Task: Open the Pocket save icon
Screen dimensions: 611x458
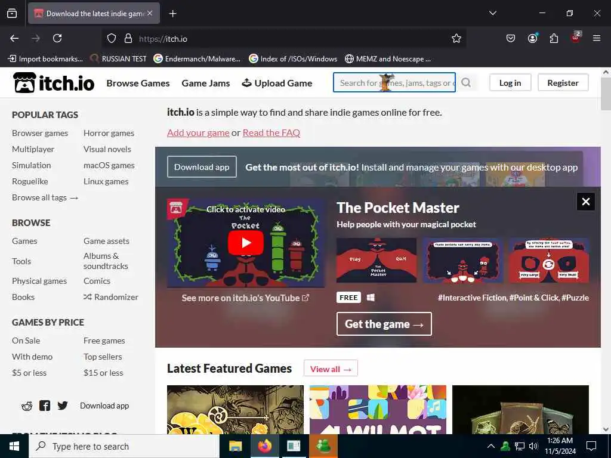Action: click(511, 38)
